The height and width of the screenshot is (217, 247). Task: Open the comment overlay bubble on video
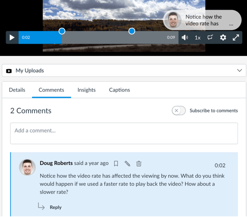tap(202, 20)
